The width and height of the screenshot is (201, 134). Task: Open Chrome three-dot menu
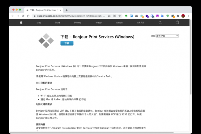click(188, 16)
